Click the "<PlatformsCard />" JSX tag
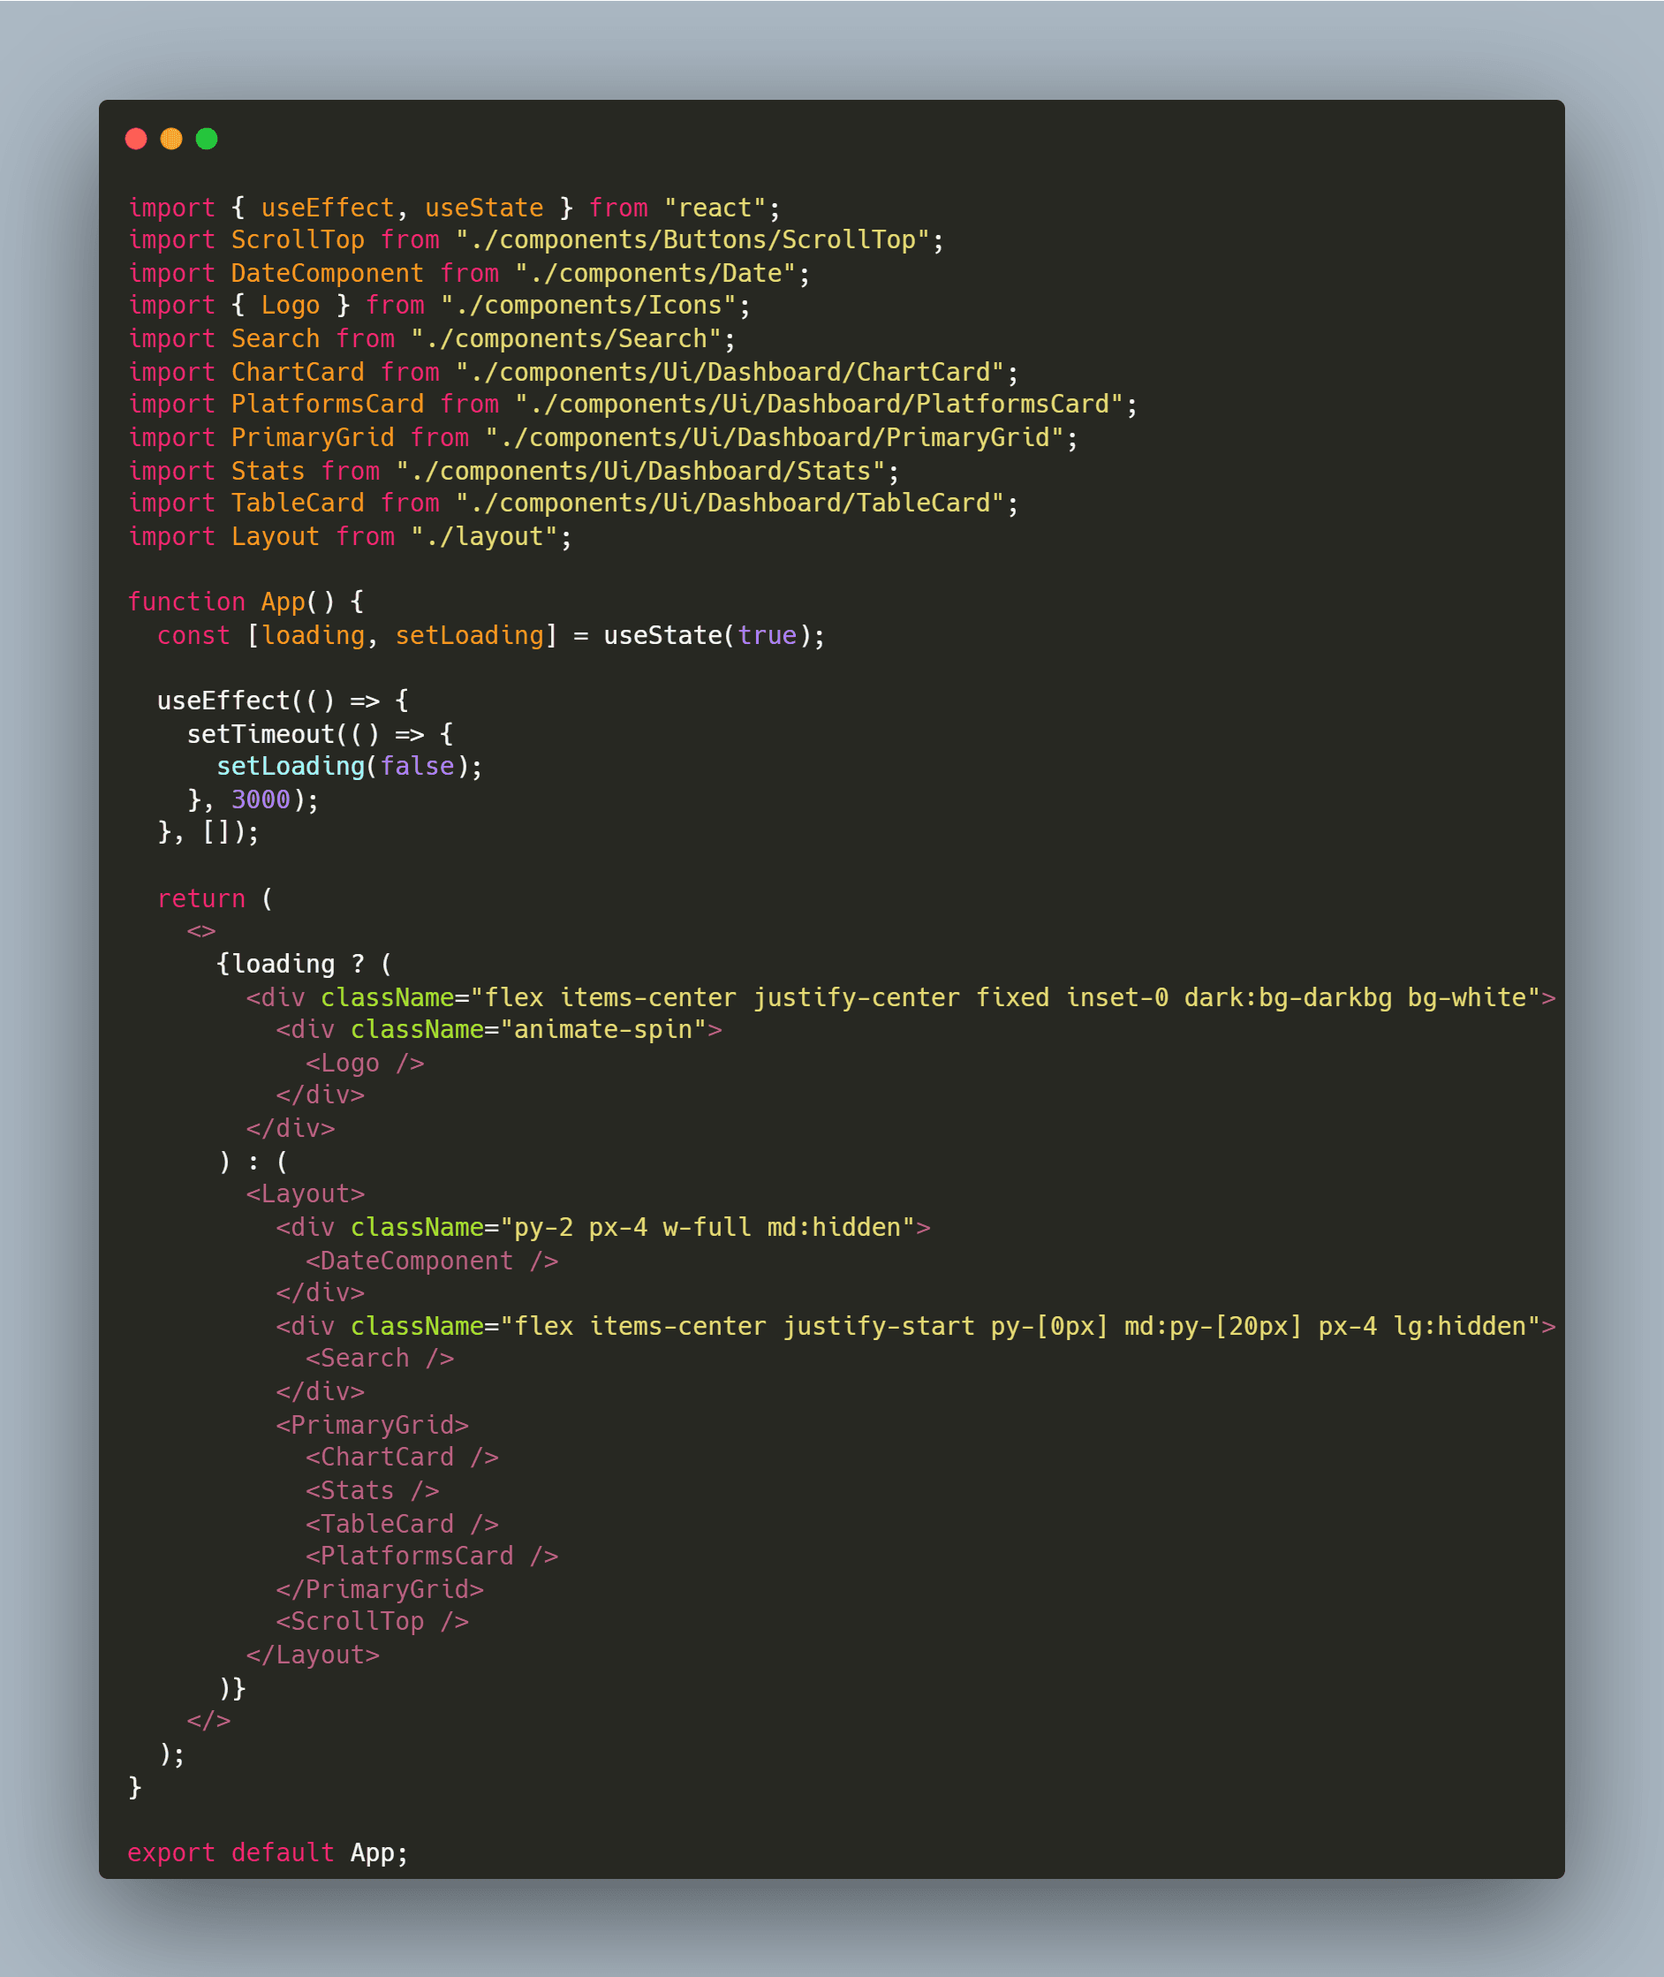This screenshot has height=1977, width=1664. 432,1556
